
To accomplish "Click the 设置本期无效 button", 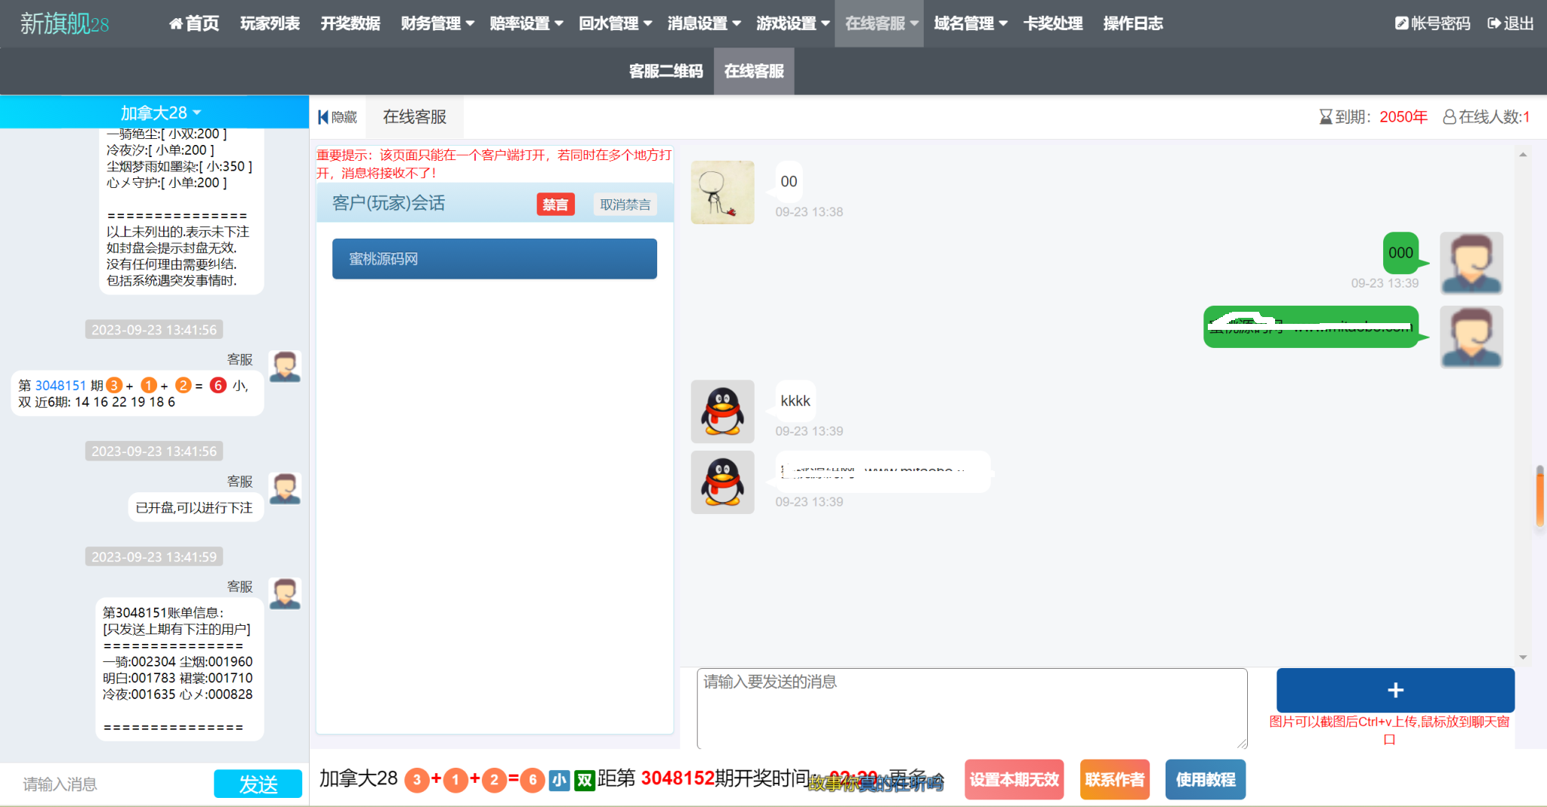I will coord(1014,779).
